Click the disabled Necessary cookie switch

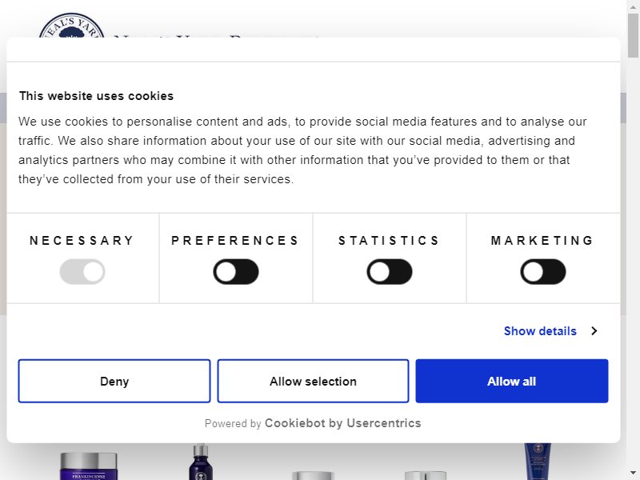(x=82, y=272)
